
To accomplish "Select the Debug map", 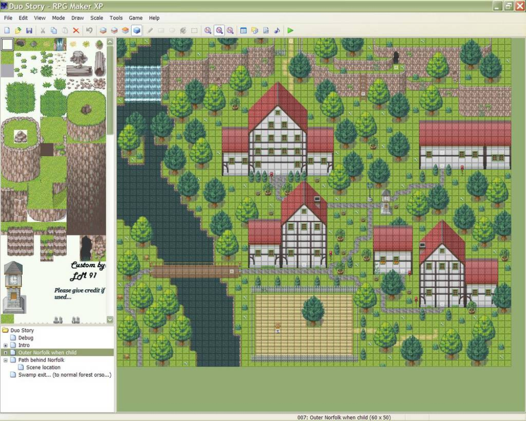I will point(25,338).
